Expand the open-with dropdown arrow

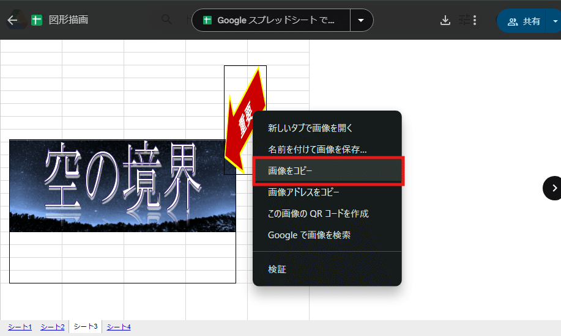(361, 20)
